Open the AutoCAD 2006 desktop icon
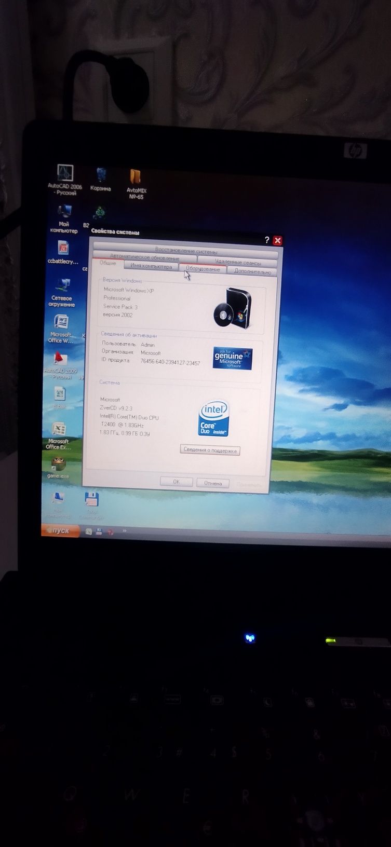The width and height of the screenshot is (391, 847). pos(65,179)
